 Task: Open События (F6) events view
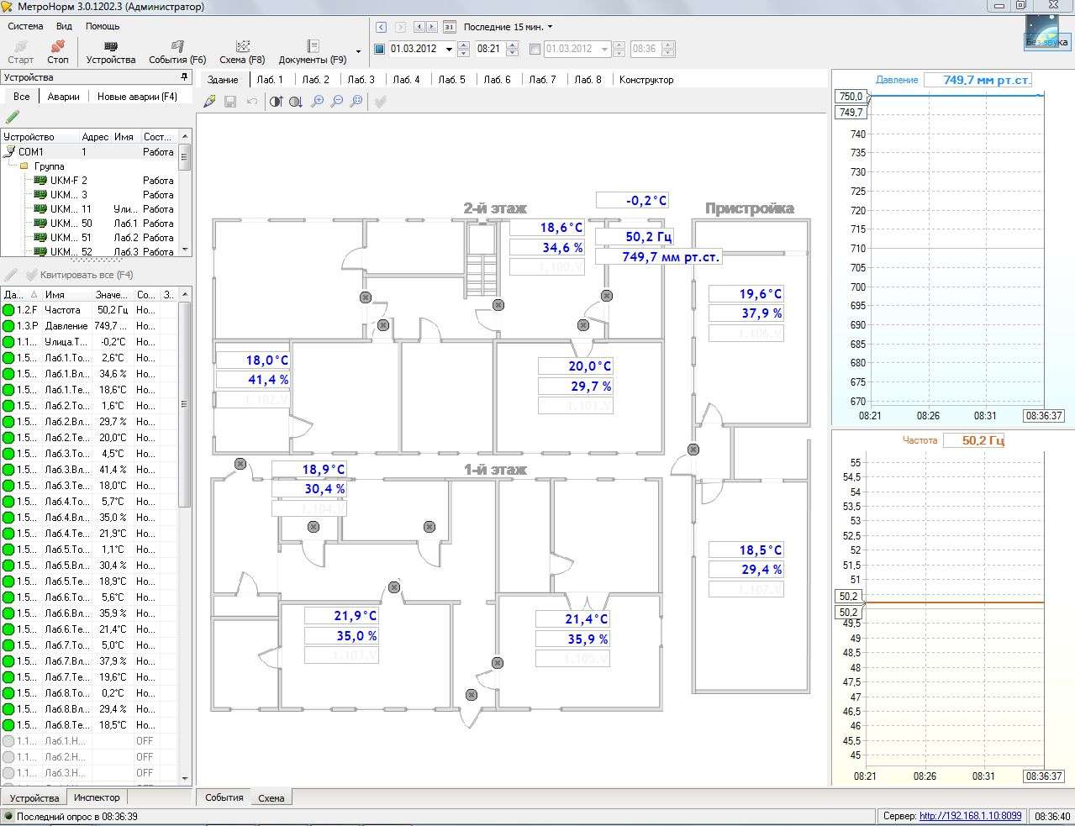(177, 51)
